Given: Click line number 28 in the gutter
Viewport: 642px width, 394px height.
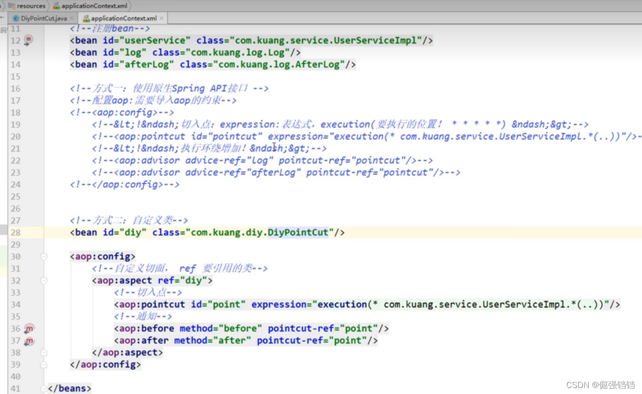Looking at the screenshot, I should [15, 232].
